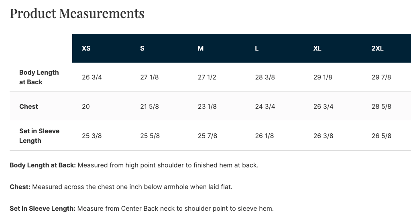
Task: Click the 2XL body length value 29 7/8
Action: (x=381, y=77)
